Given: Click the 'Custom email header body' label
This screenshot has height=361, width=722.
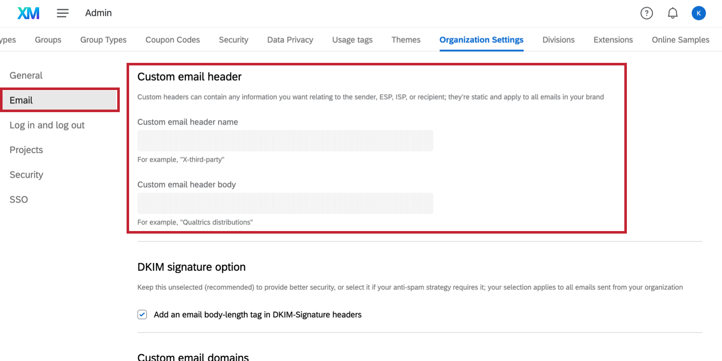Looking at the screenshot, I should (186, 184).
